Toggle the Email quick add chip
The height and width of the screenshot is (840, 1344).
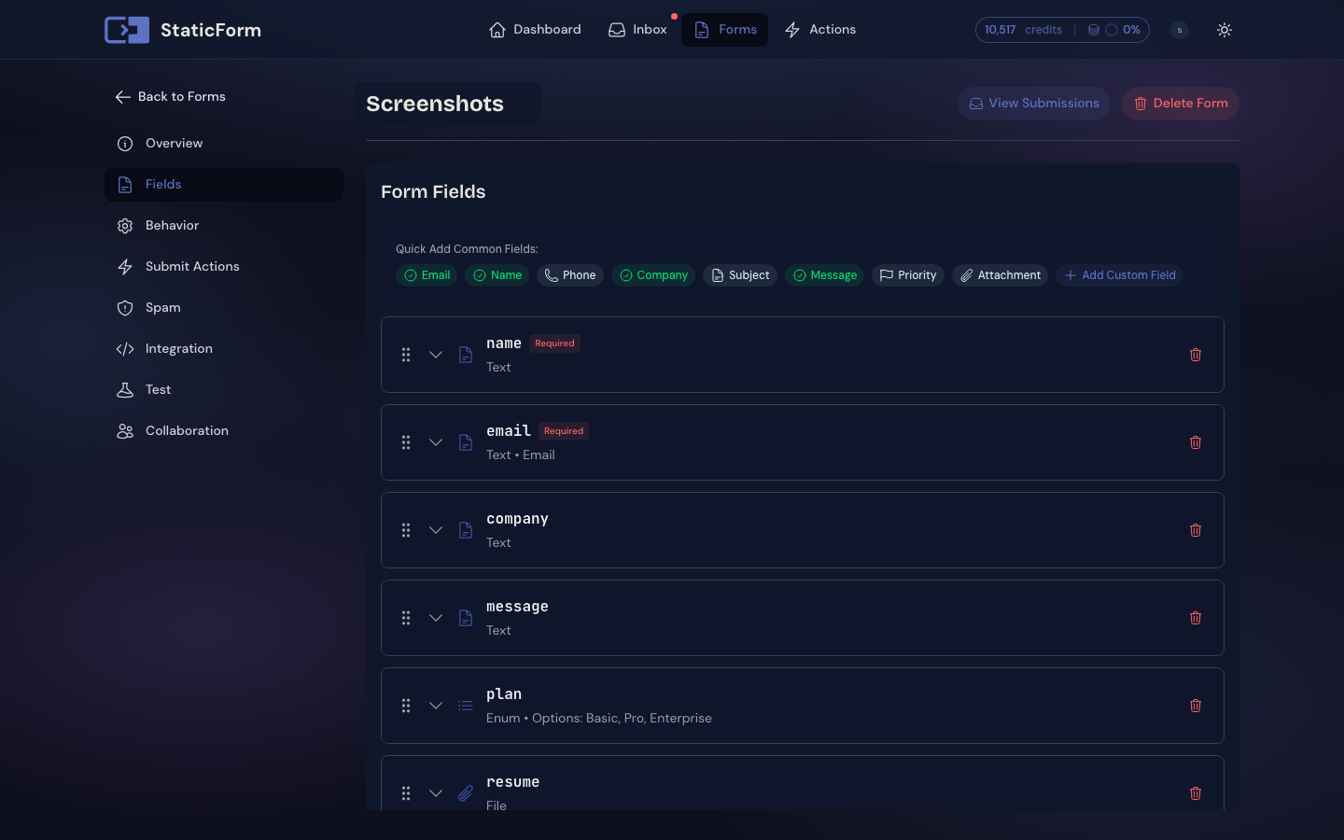click(x=427, y=275)
